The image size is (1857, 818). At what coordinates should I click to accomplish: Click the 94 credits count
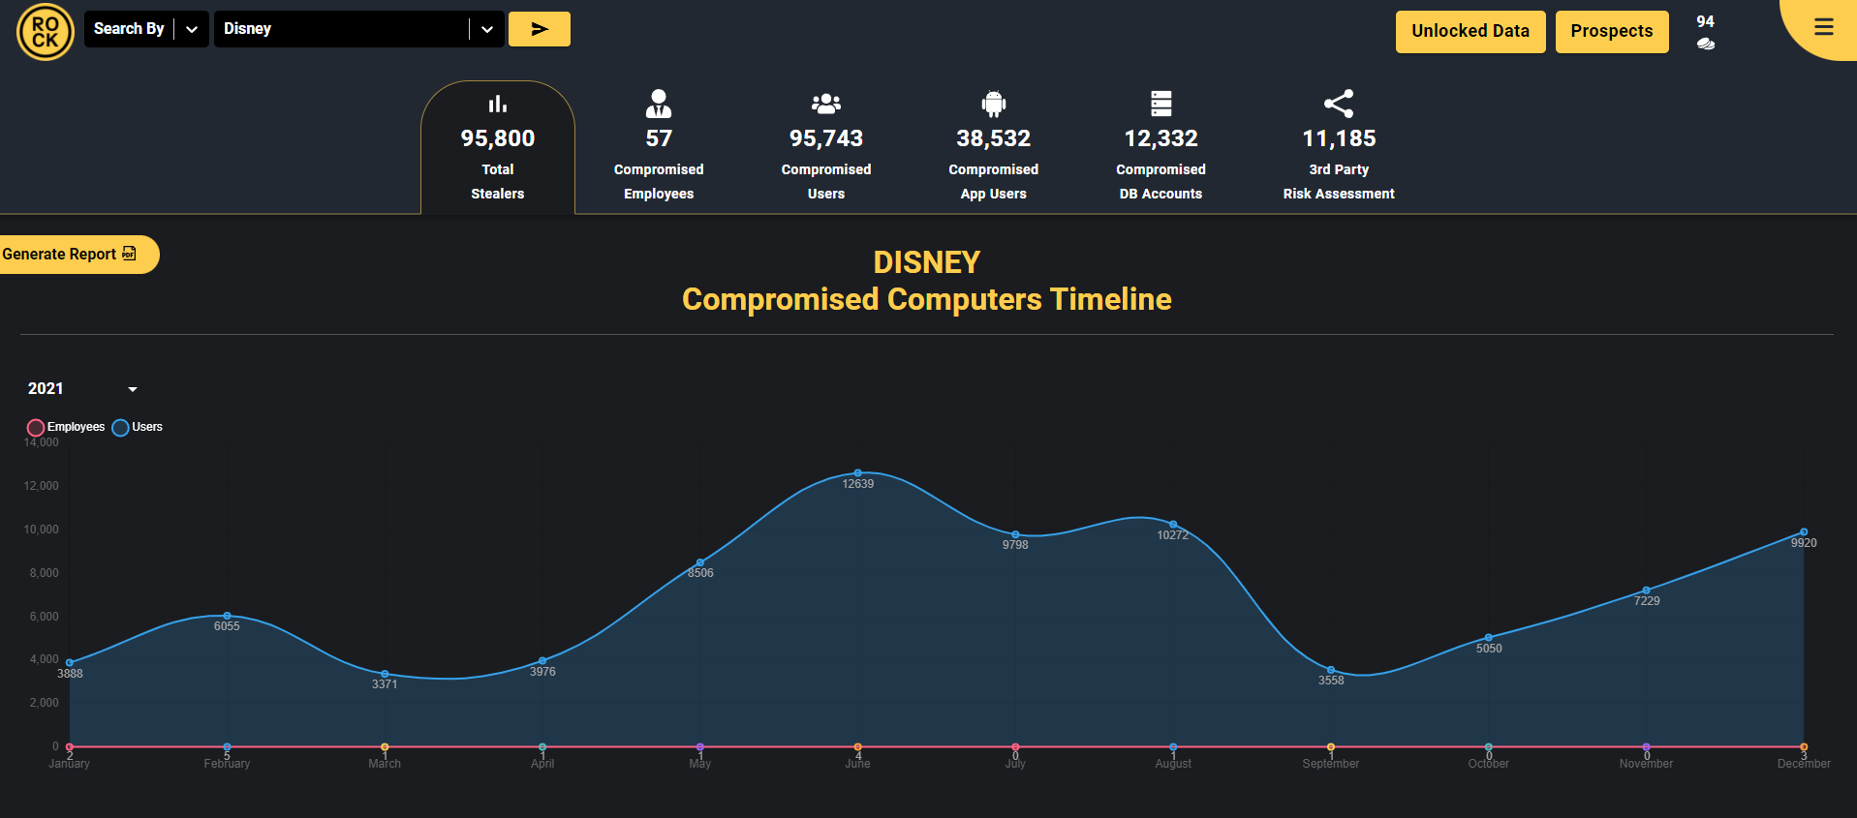(x=1706, y=21)
